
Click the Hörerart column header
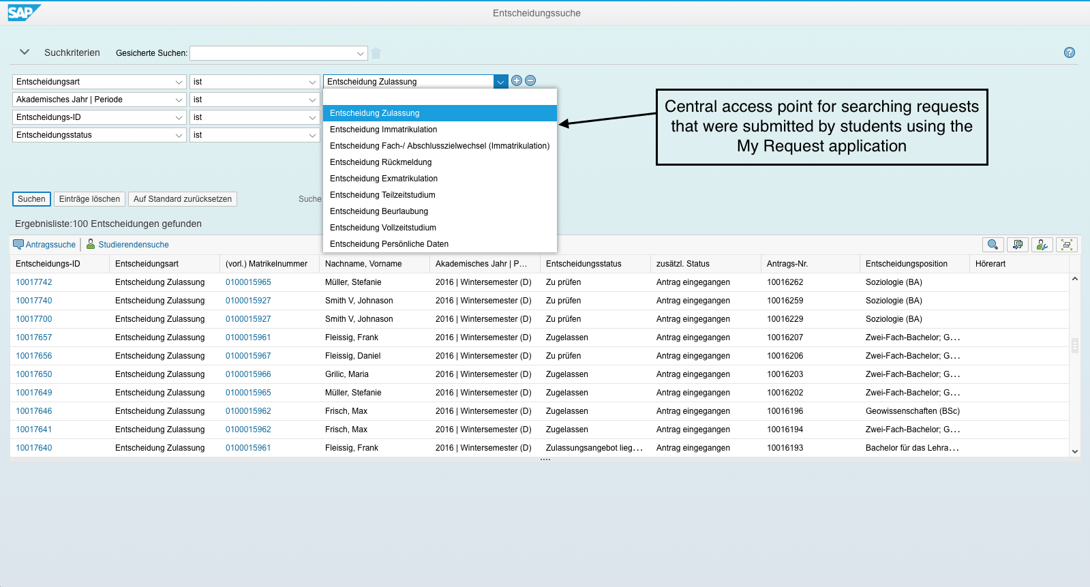click(1019, 264)
